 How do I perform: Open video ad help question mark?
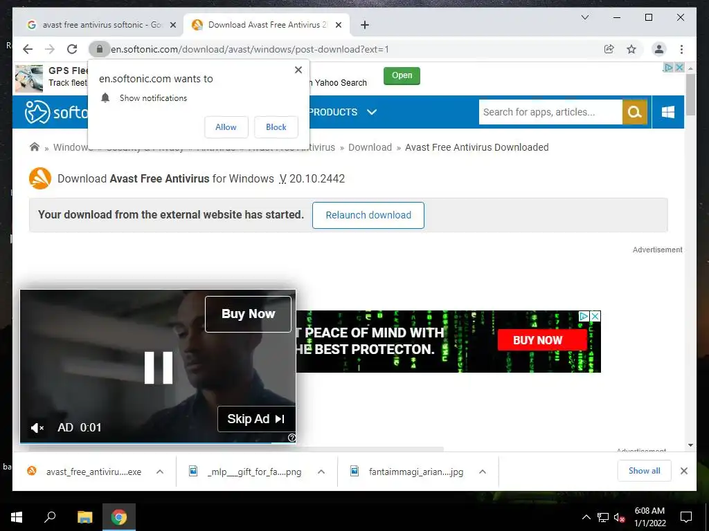tap(291, 438)
